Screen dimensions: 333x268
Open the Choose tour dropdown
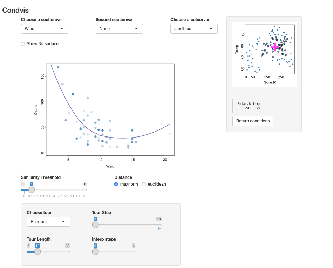[x=48, y=222]
